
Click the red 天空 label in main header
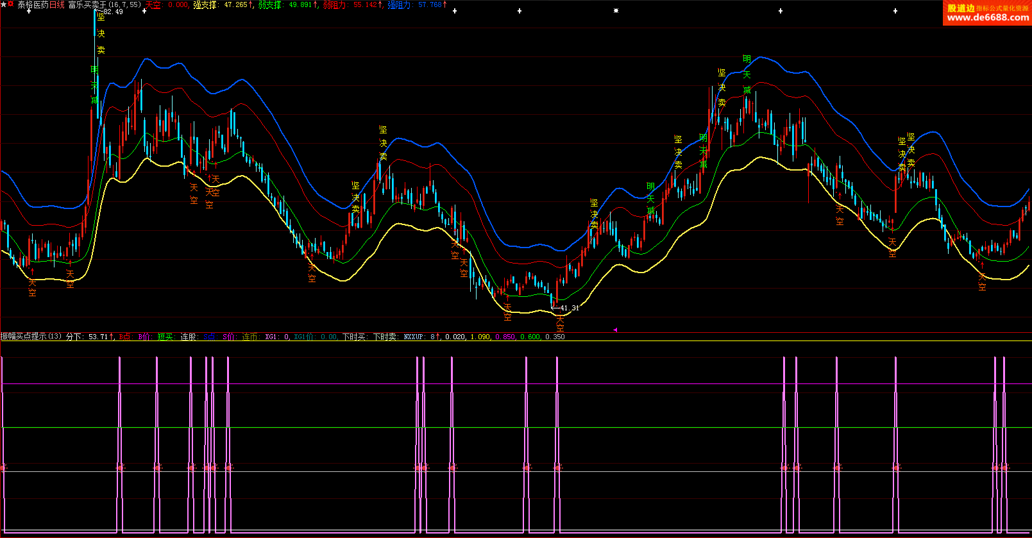pyautogui.click(x=153, y=4)
